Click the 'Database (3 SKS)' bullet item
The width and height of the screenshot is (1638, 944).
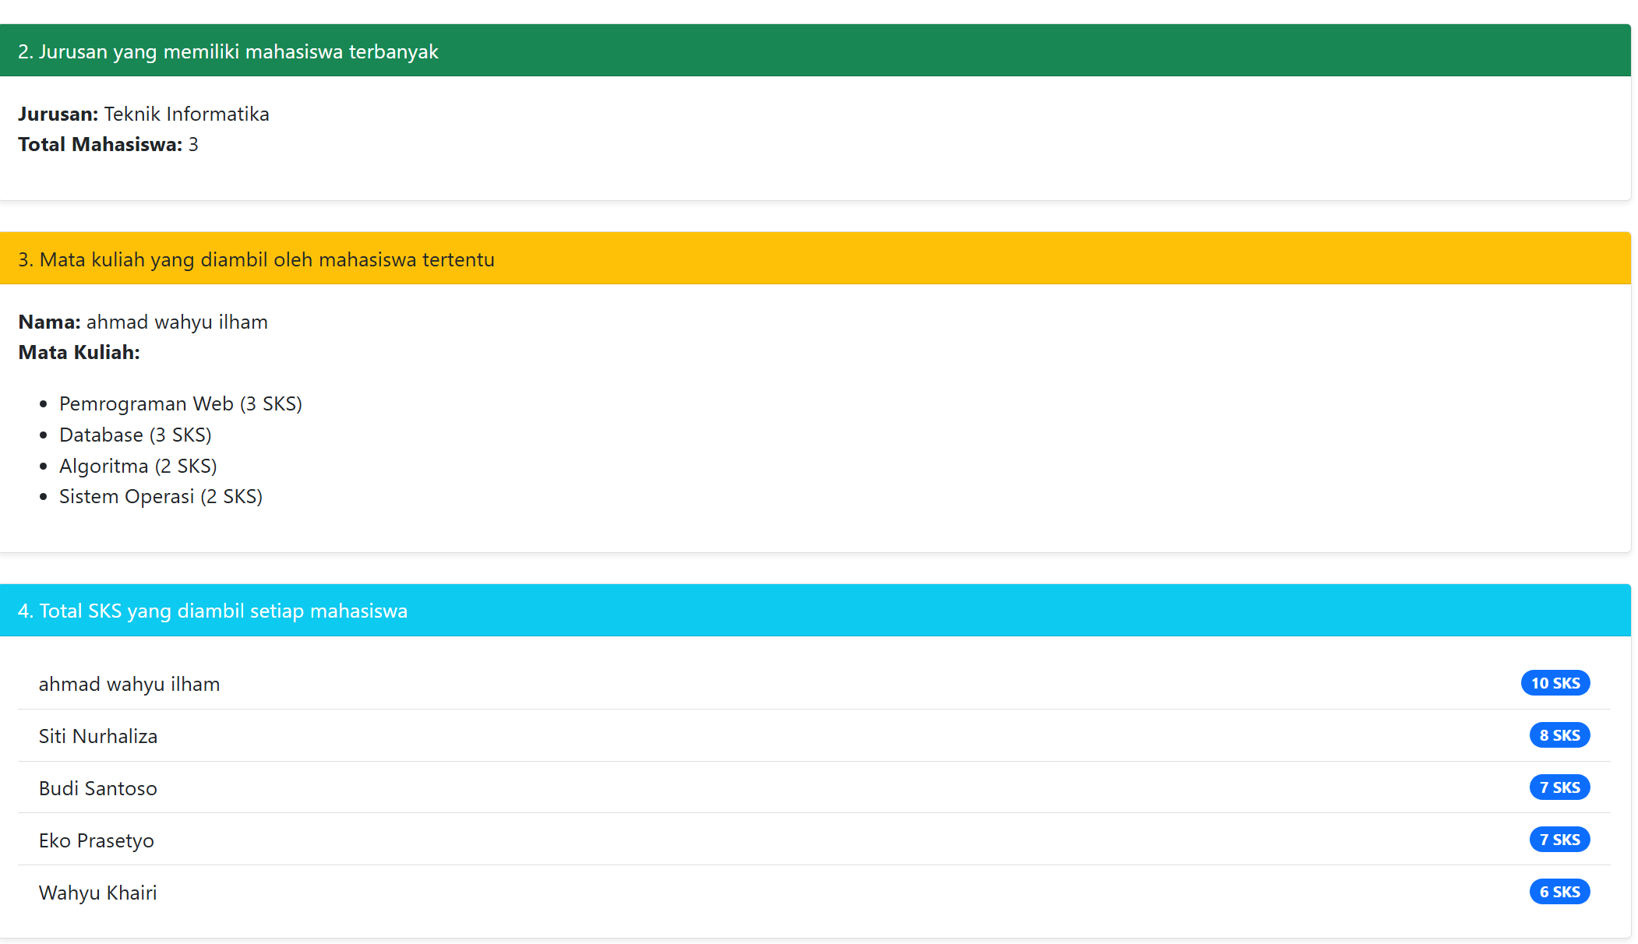(136, 435)
